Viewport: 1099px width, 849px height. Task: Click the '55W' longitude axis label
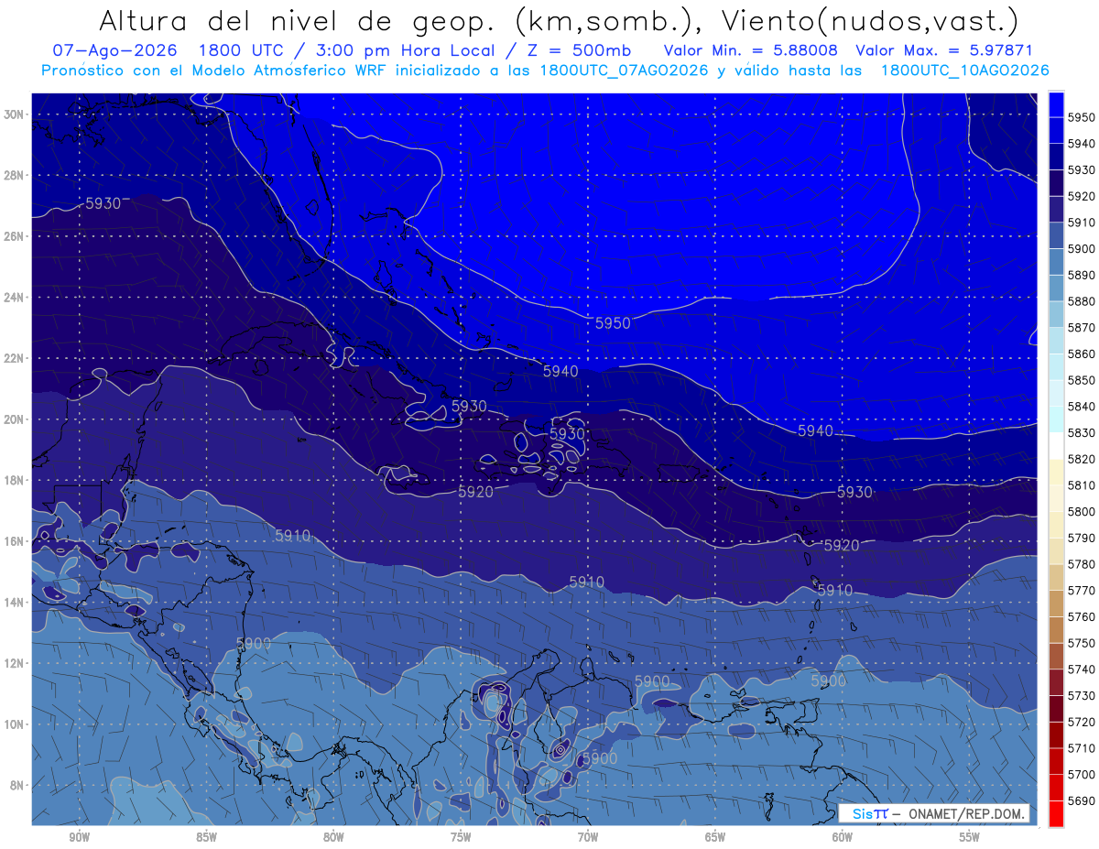coord(970,837)
